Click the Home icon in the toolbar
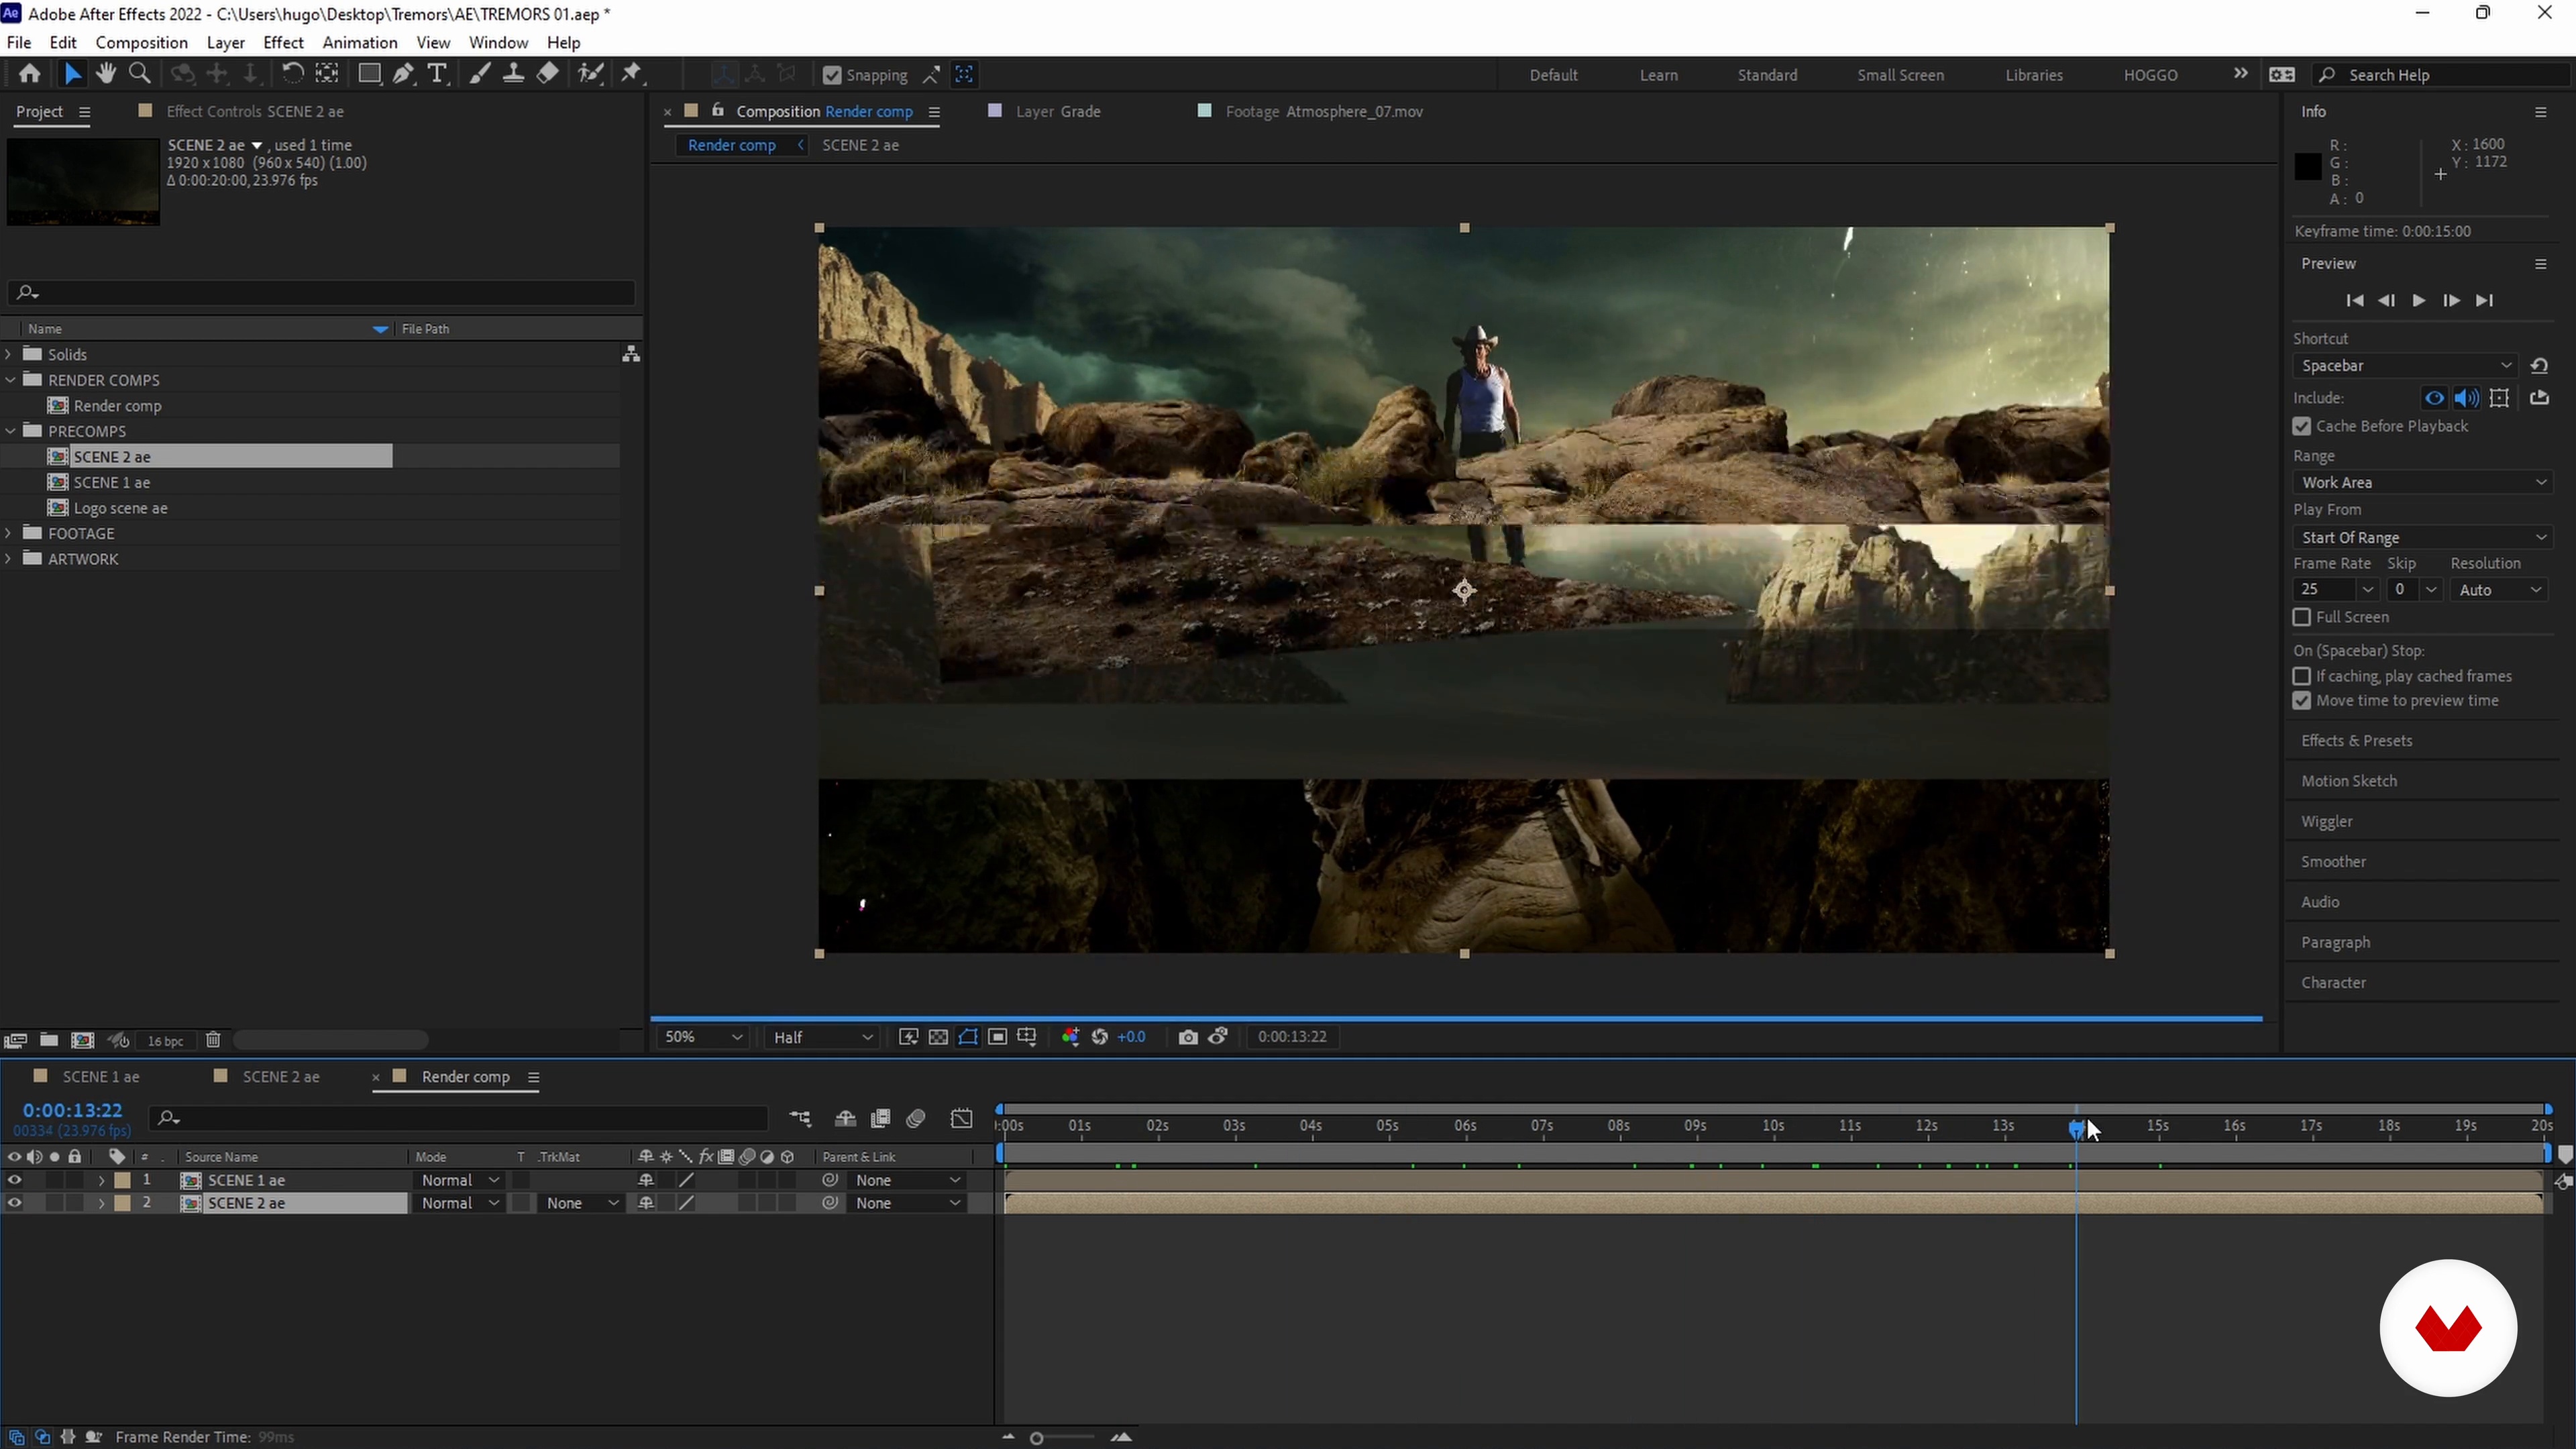This screenshot has width=2576, height=1449. click(30, 74)
